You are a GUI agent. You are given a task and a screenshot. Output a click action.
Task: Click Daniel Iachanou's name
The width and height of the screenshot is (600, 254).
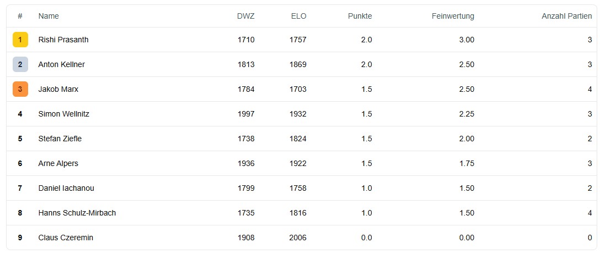[x=66, y=188]
